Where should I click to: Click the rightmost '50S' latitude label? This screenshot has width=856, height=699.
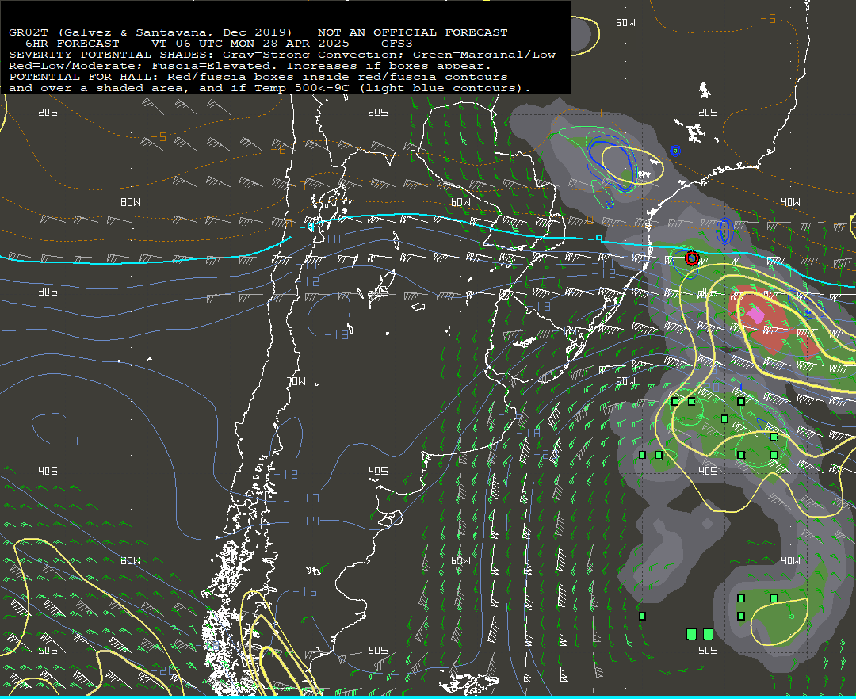pyautogui.click(x=708, y=651)
